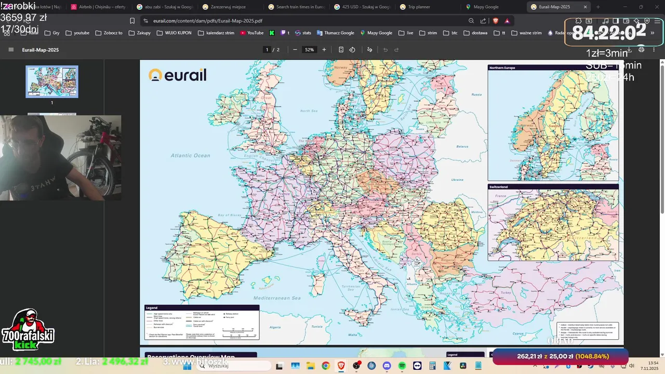
Task: Open the Windows Start menu
Action: (x=187, y=366)
